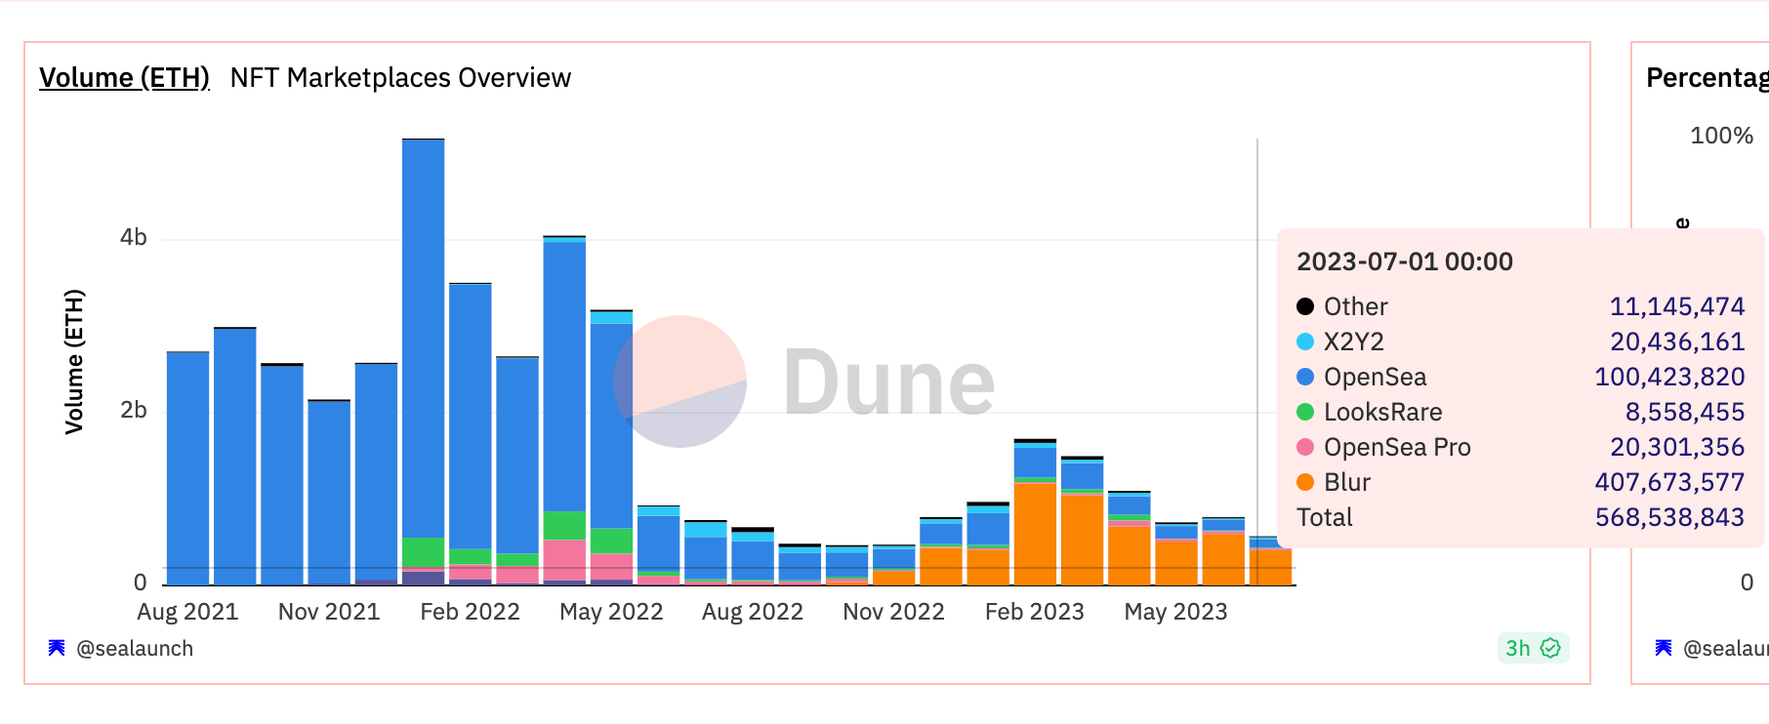Click the blue OpenSea legend dot
1769x724 pixels.
1305,377
